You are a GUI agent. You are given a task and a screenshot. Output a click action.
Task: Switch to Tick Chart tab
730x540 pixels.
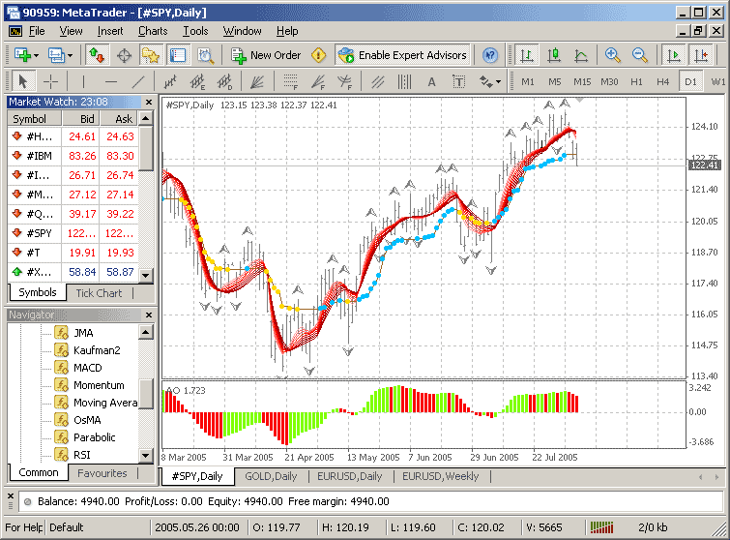click(99, 293)
